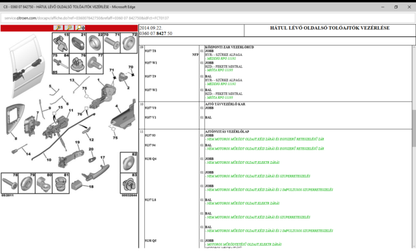Viewport: 416px width, 251px height.
Task: Zoom in on the parts diagram
Action: click(x=58, y=27)
